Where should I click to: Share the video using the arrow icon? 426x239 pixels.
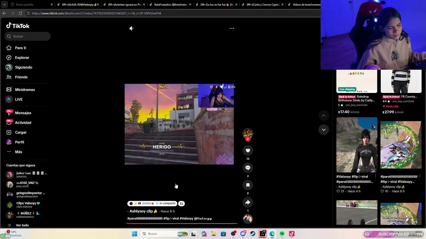(248, 202)
